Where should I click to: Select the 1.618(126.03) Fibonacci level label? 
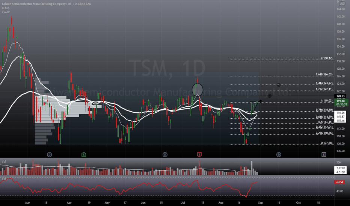pos(324,75)
